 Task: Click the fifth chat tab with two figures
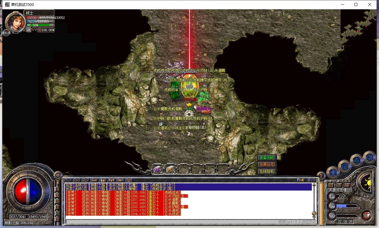pyautogui.click(x=103, y=180)
